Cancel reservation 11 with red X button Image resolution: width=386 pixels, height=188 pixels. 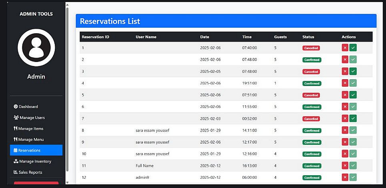pos(345,166)
